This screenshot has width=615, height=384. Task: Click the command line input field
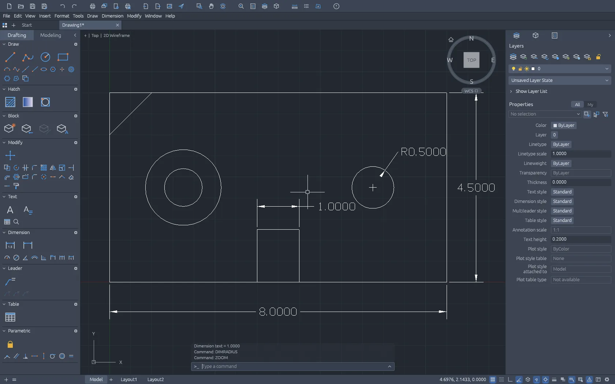tap(293, 366)
